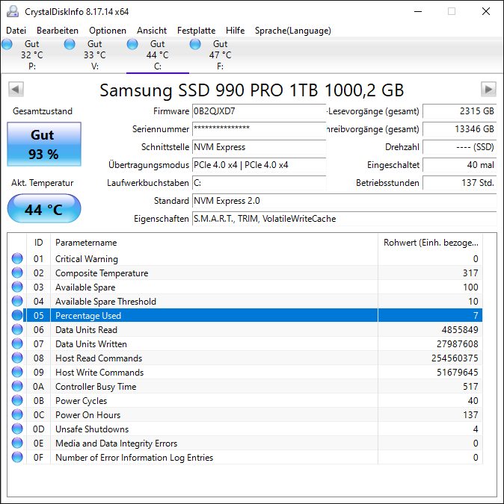Click status orb for Data Units Written
Viewport: 504px width, 504px height.
[17, 343]
